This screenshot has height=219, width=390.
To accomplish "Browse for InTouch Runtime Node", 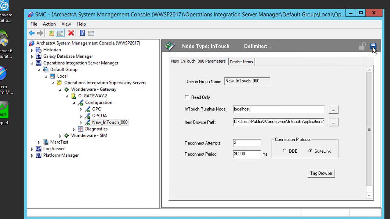I will point(333,109).
